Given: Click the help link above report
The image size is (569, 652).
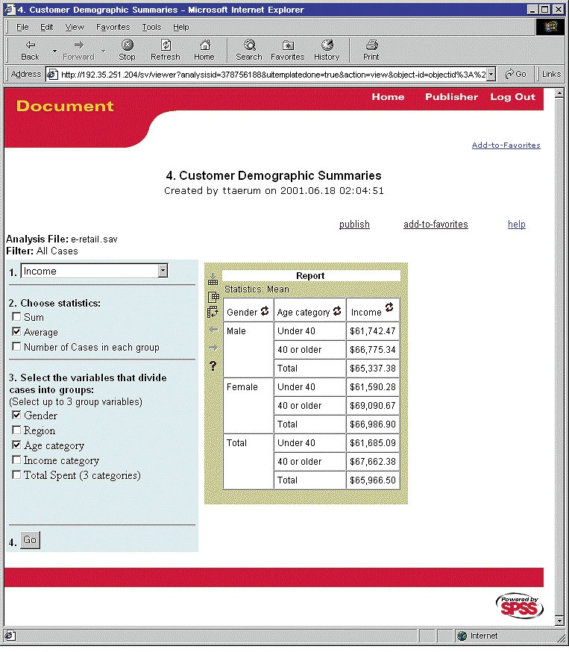Looking at the screenshot, I should [x=517, y=225].
